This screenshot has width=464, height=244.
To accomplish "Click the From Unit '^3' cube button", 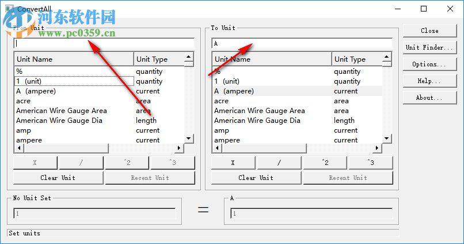I will [173, 163].
